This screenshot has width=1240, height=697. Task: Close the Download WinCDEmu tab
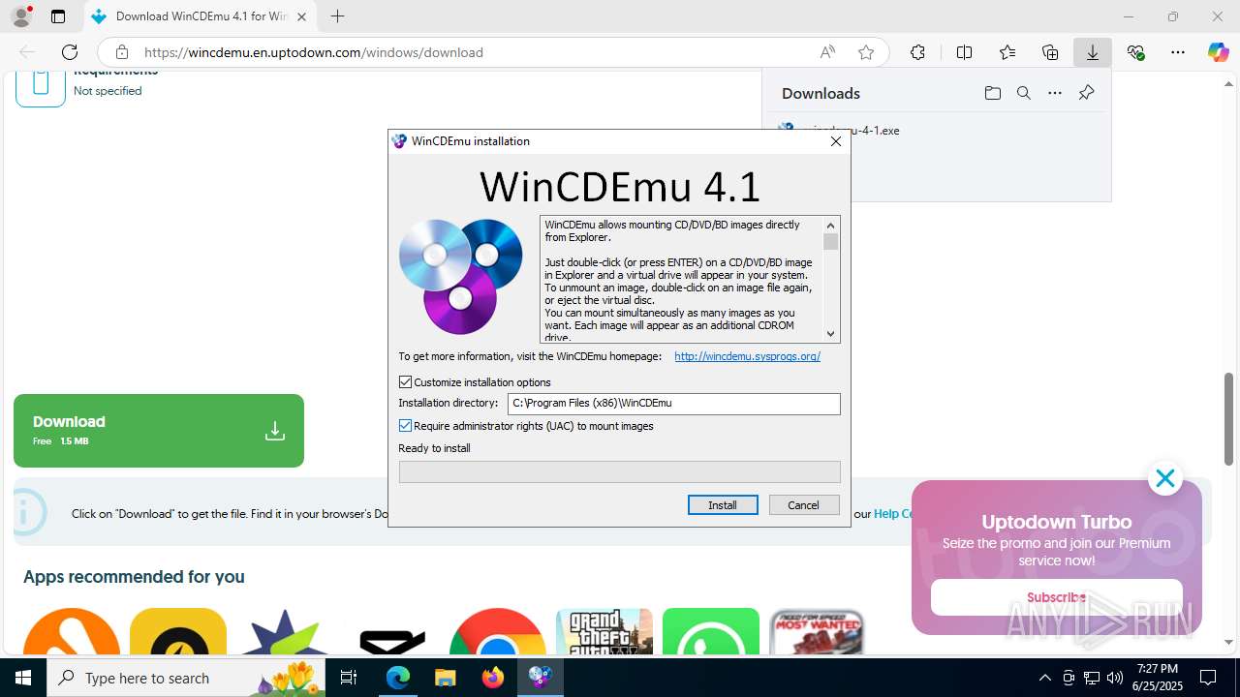[302, 16]
